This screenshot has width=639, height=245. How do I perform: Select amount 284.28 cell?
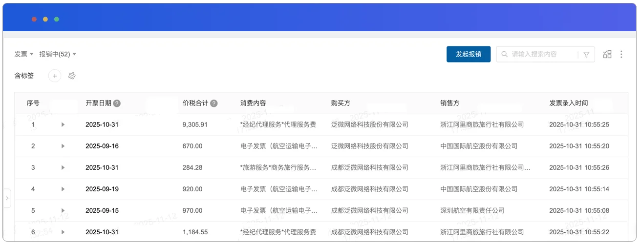click(x=192, y=167)
